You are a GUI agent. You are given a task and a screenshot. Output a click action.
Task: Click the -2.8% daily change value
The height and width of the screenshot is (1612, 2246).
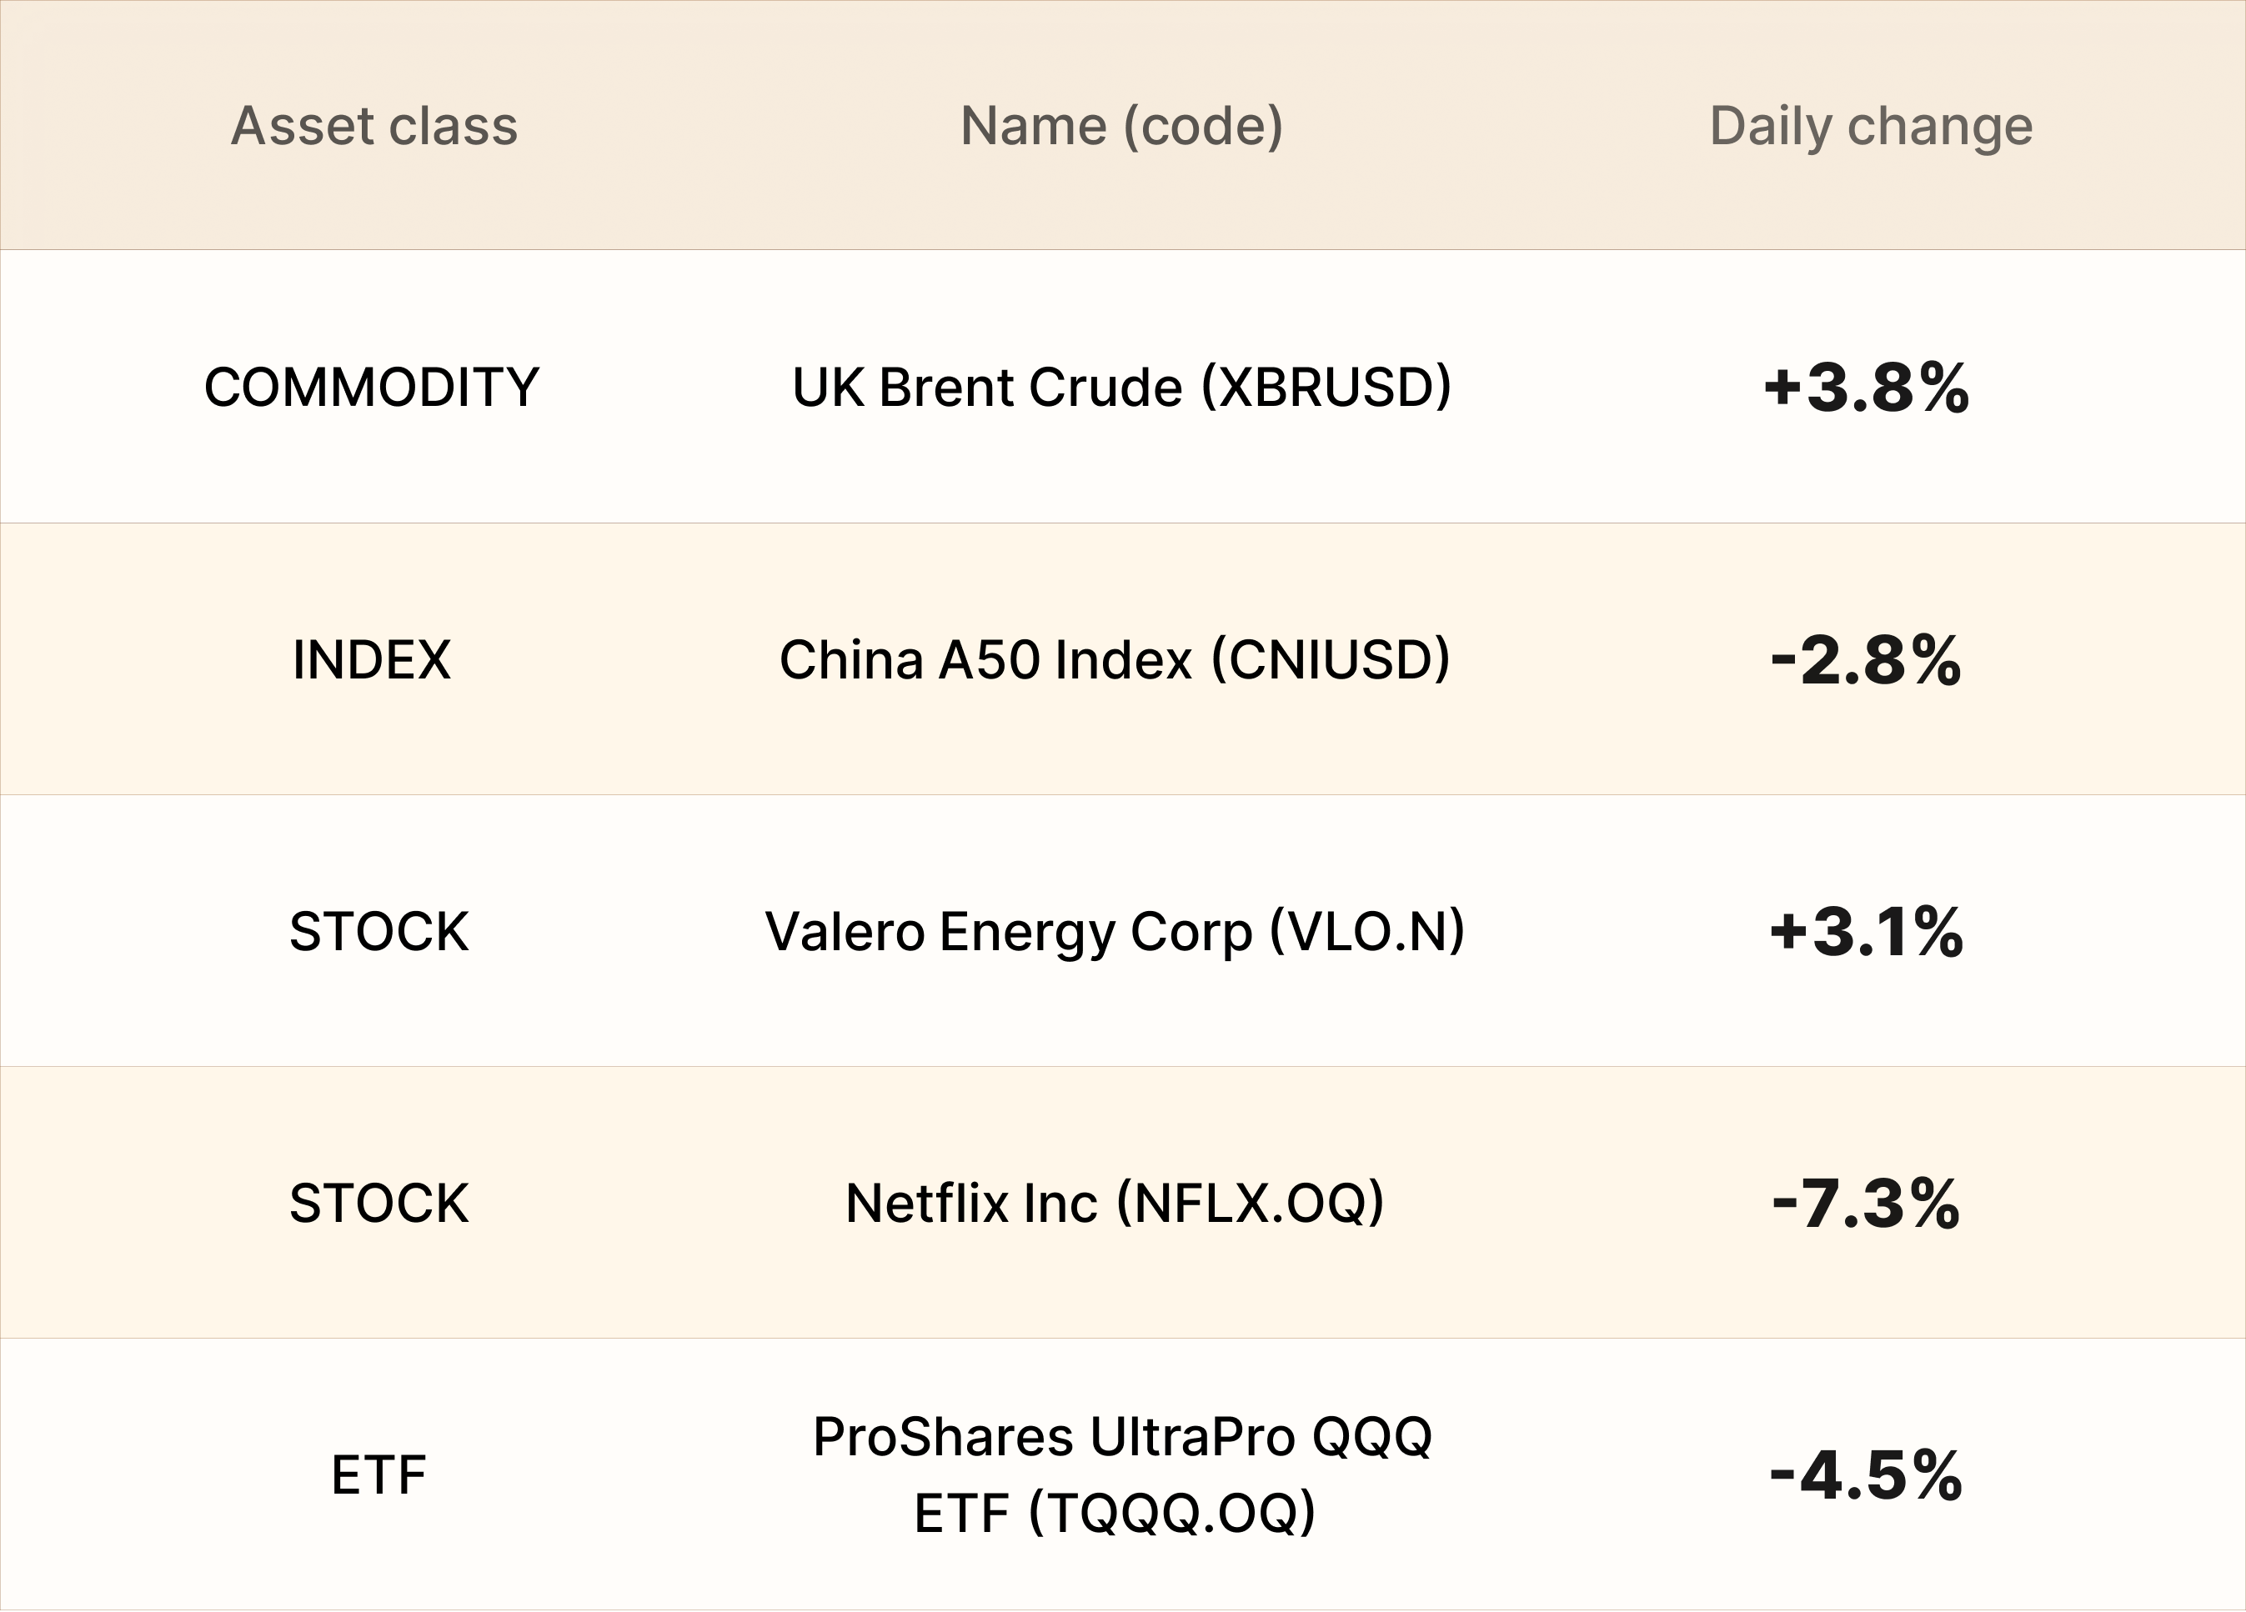[1867, 660]
